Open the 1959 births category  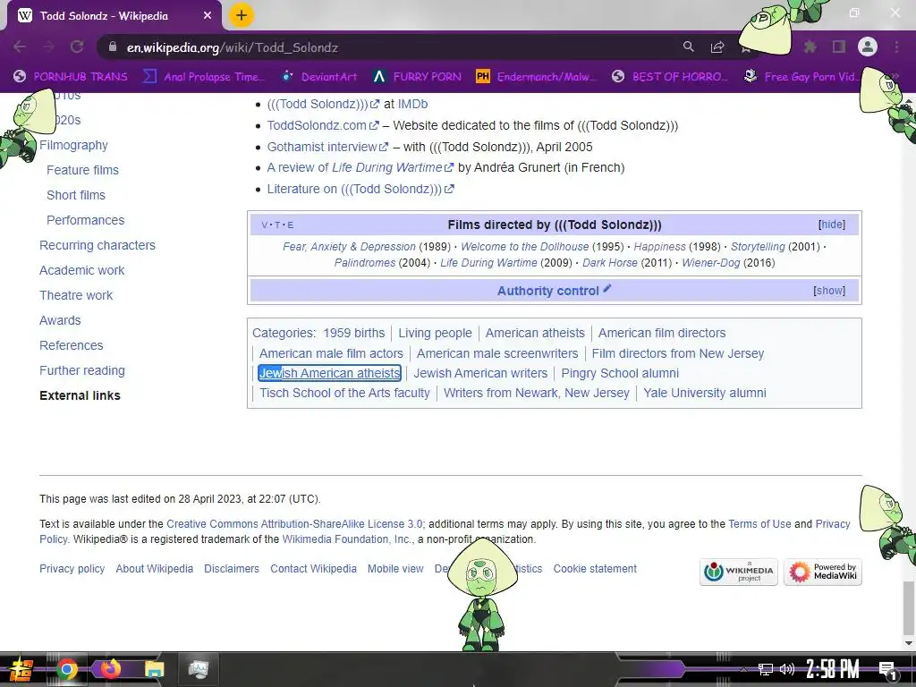click(354, 333)
